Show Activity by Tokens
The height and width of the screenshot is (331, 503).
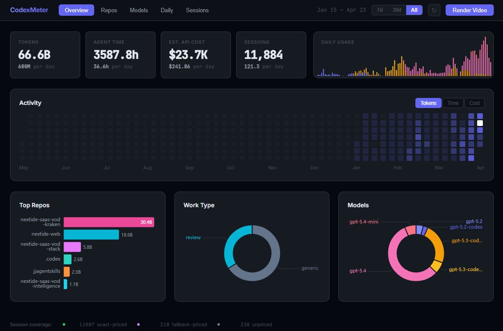429,103
